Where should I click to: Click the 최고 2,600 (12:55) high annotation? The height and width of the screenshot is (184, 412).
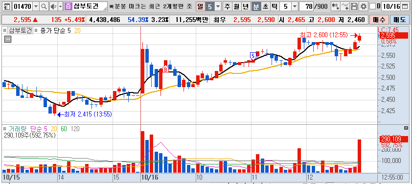[x=324, y=35]
